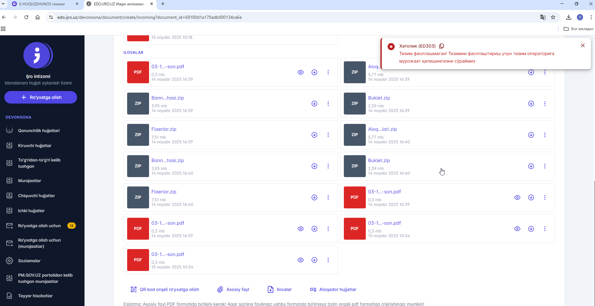Open Chrome profile avatar Y
Image resolution: width=595 pixels, height=306 pixels.
pos(580,17)
